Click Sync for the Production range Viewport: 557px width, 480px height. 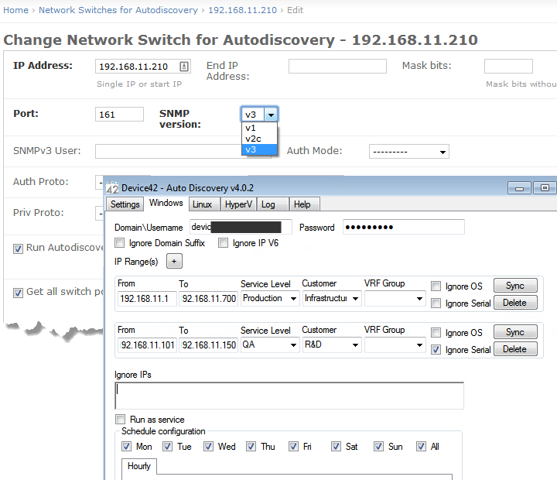515,286
